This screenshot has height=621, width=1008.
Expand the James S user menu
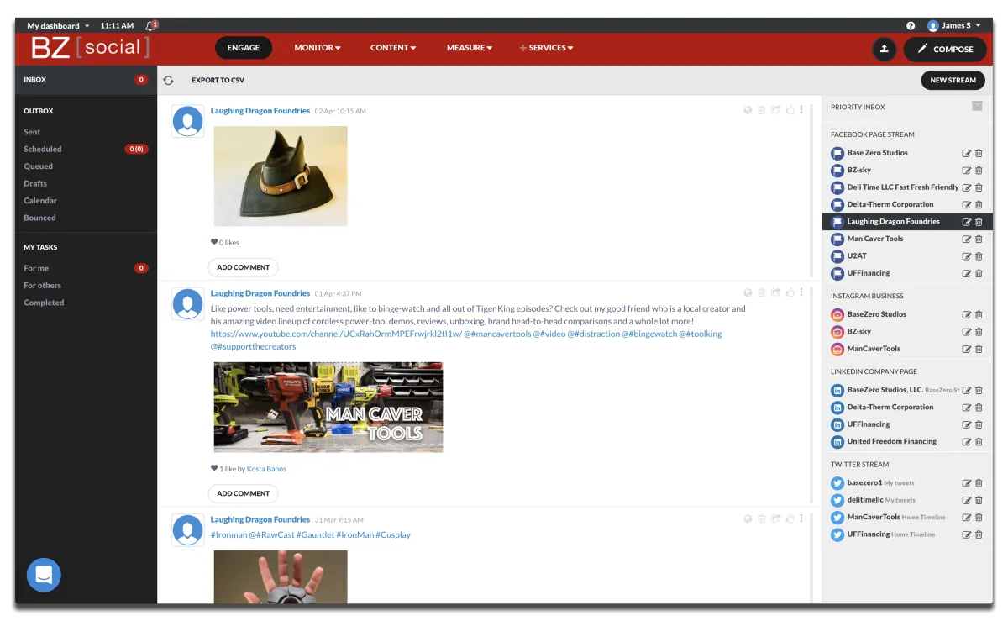coord(954,26)
